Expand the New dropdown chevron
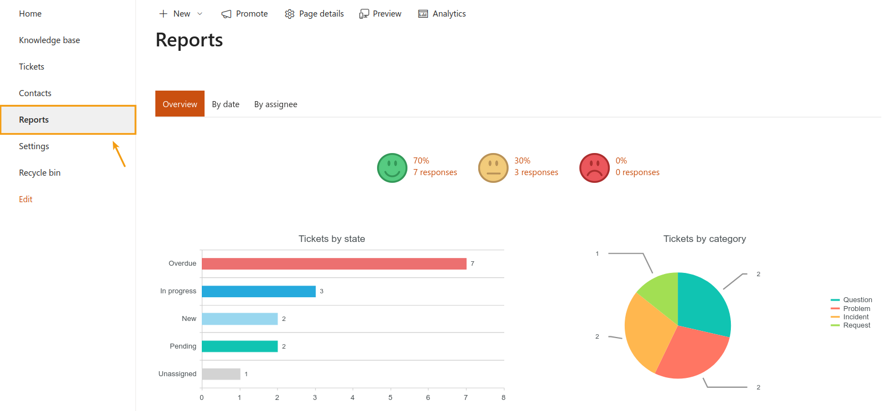 pyautogui.click(x=200, y=14)
